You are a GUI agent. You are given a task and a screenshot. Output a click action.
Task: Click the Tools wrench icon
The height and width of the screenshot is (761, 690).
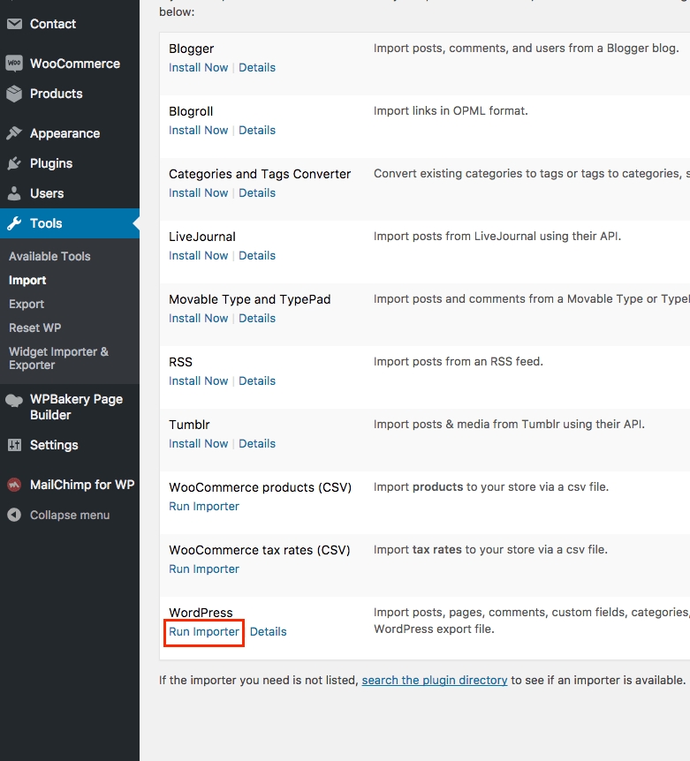click(x=14, y=223)
